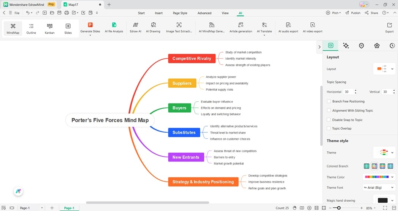The width and height of the screenshot is (398, 211).
Task: Open AI Drawing tool
Action: pos(153,28)
